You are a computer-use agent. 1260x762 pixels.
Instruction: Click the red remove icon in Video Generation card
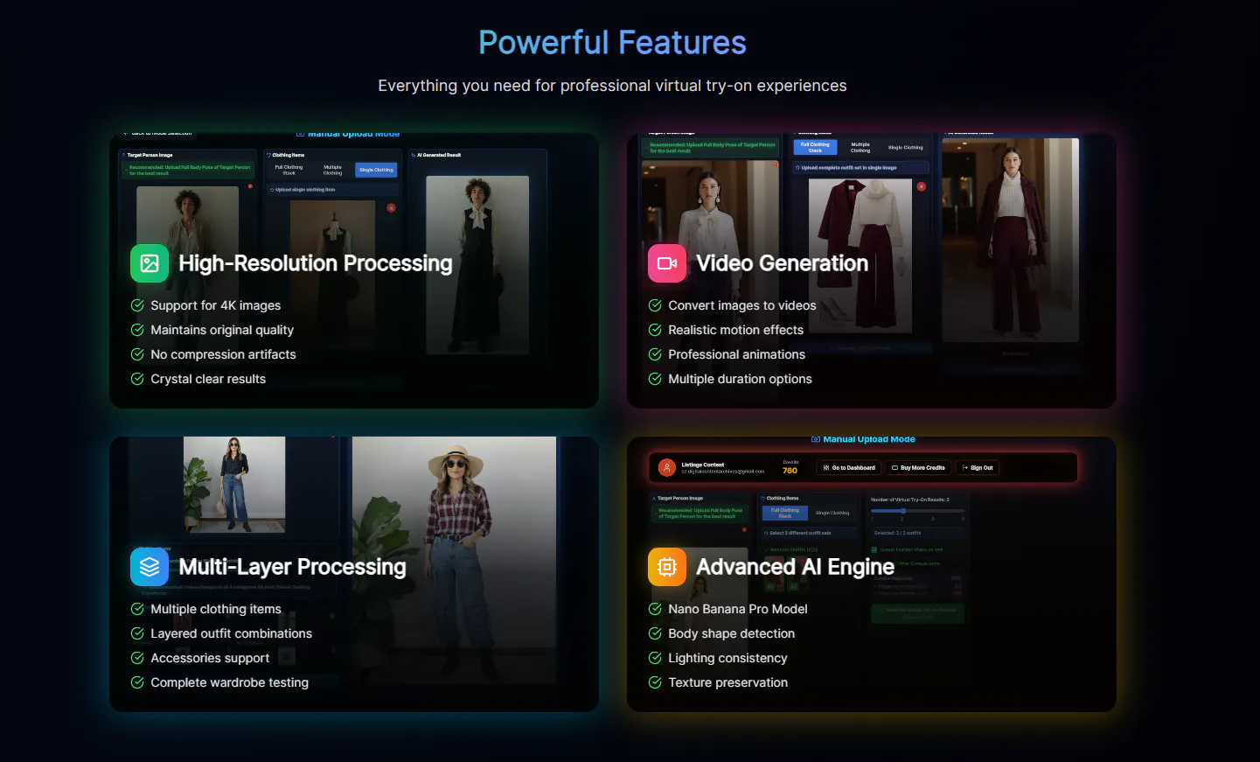point(921,186)
